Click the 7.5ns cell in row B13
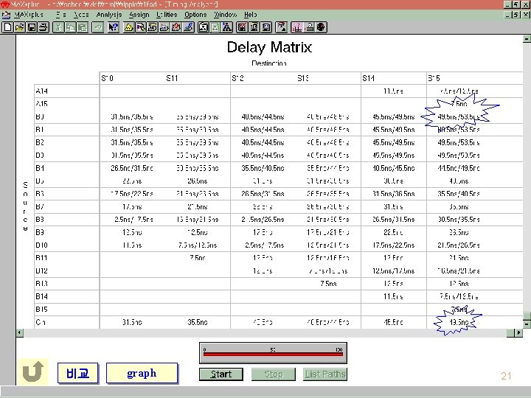 (328, 284)
